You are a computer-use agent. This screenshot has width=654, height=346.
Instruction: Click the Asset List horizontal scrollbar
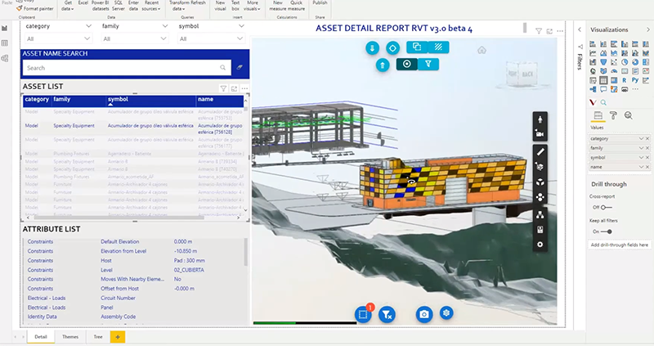(119, 218)
